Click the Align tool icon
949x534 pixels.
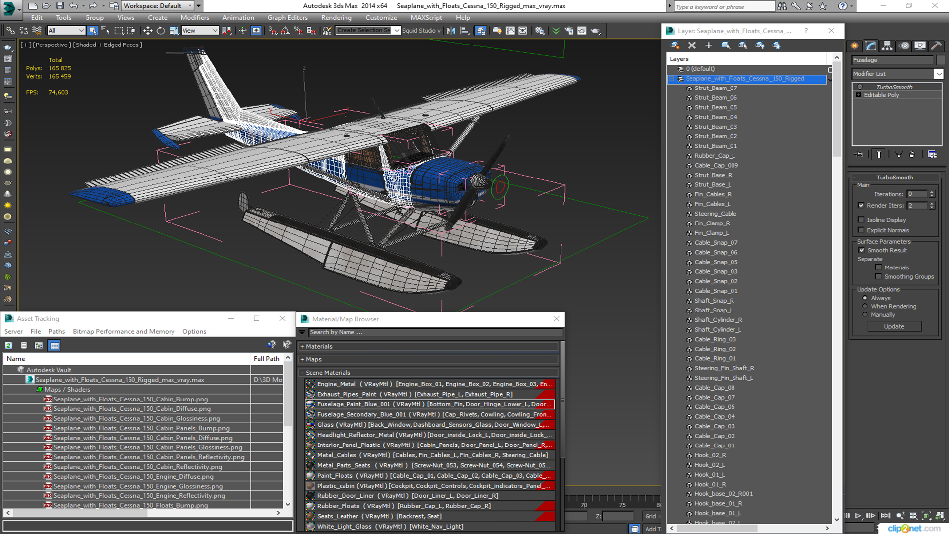click(x=465, y=31)
